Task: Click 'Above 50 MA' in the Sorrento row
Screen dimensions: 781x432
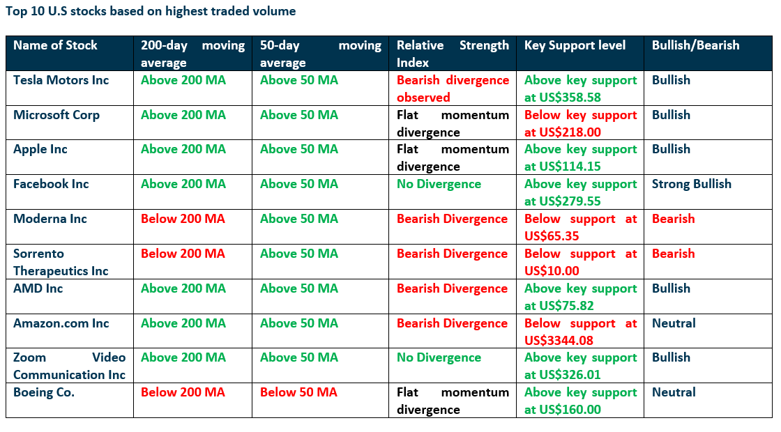Action: click(x=299, y=254)
